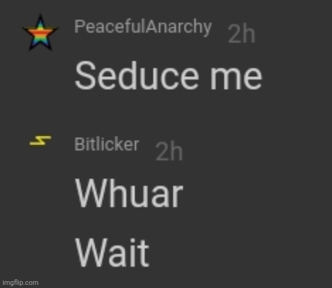Click the "Peaceful" part of the first username
The height and width of the screenshot is (288, 332).
110,26
